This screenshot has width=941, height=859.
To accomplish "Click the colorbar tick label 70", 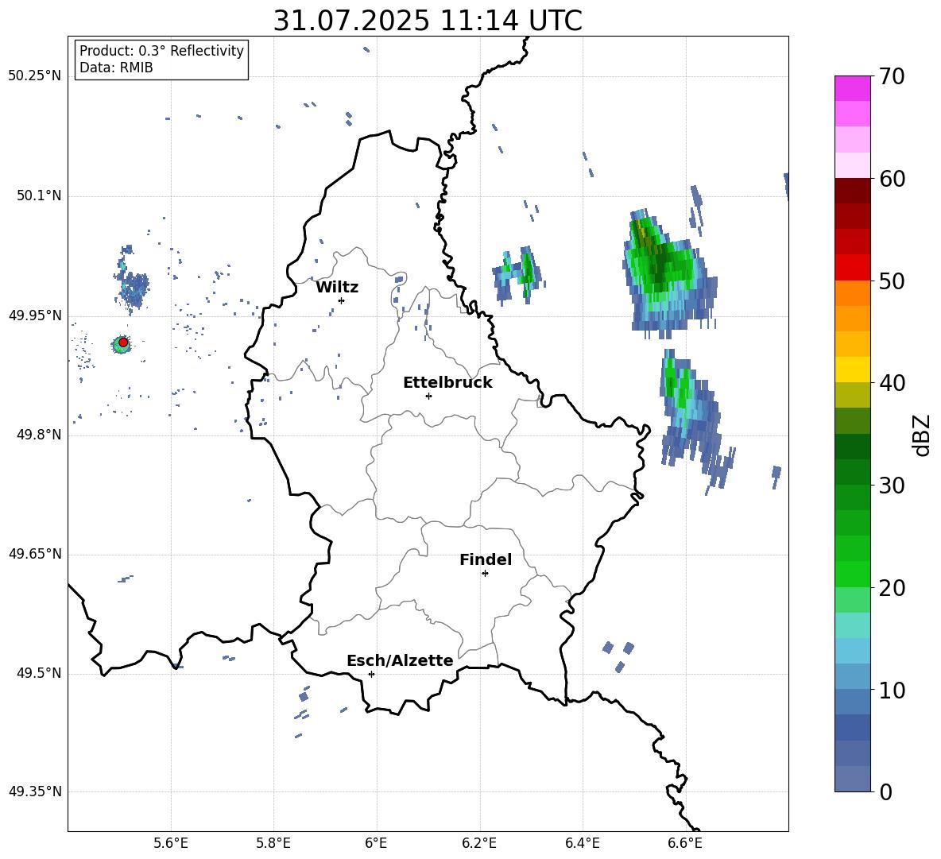I will [x=891, y=76].
